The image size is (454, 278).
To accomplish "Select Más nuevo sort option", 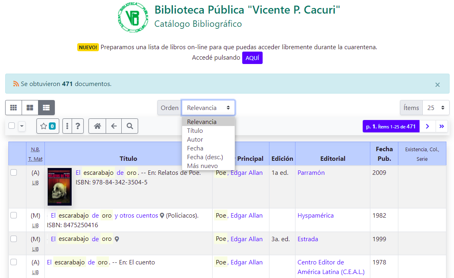I will point(202,166).
